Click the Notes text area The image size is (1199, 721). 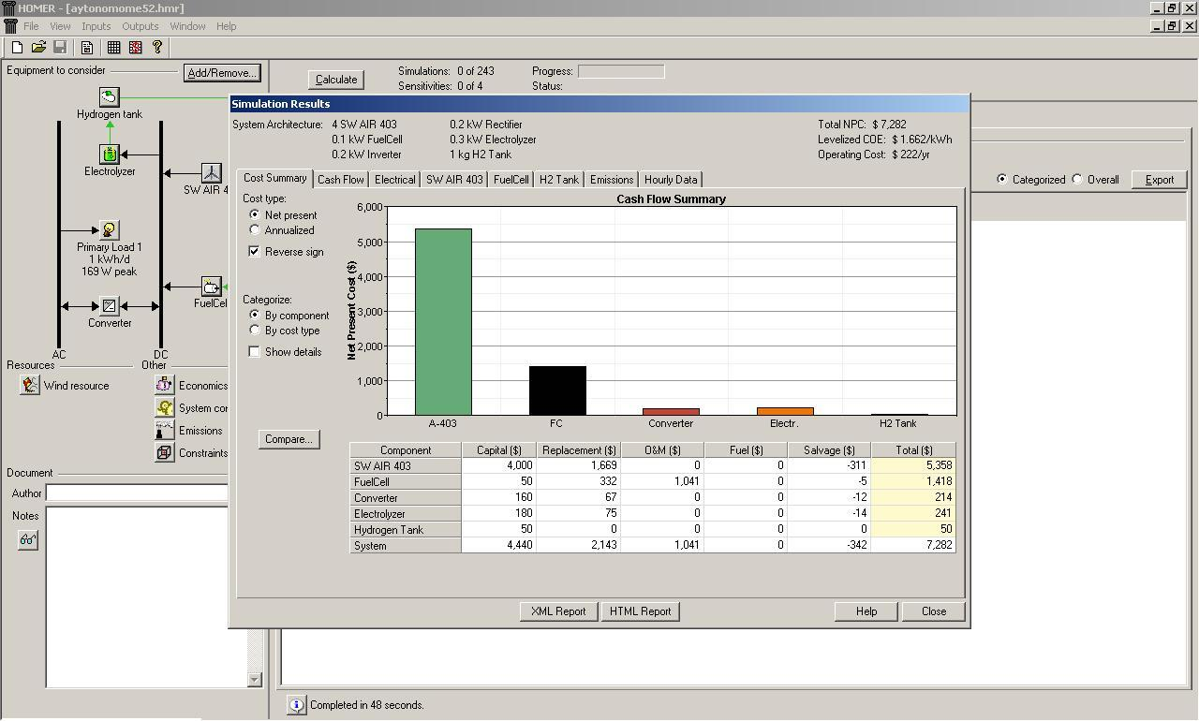coord(145,596)
